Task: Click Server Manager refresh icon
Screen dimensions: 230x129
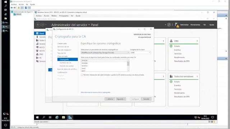Action: [169, 25]
